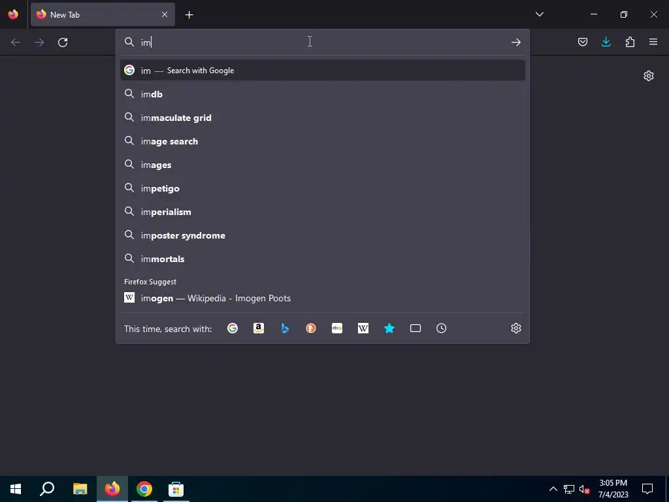Image resolution: width=669 pixels, height=502 pixels.
Task: Select the New Tab tab
Action: 103,14
